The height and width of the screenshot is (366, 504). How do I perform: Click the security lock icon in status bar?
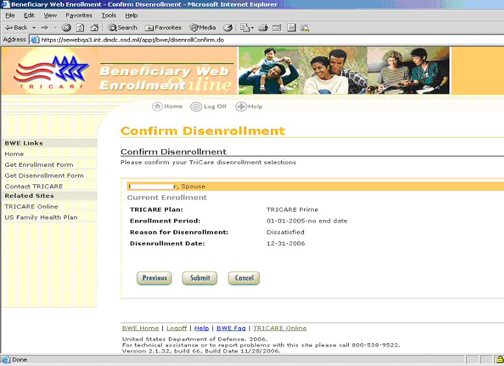(500, 360)
